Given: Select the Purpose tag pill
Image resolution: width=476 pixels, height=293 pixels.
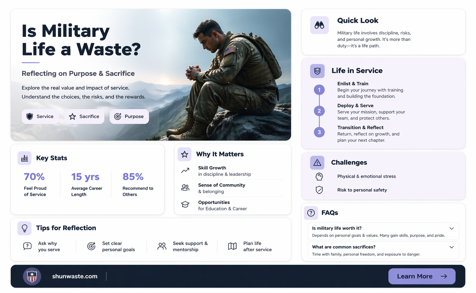Looking at the screenshot, I should pyautogui.click(x=129, y=116).
